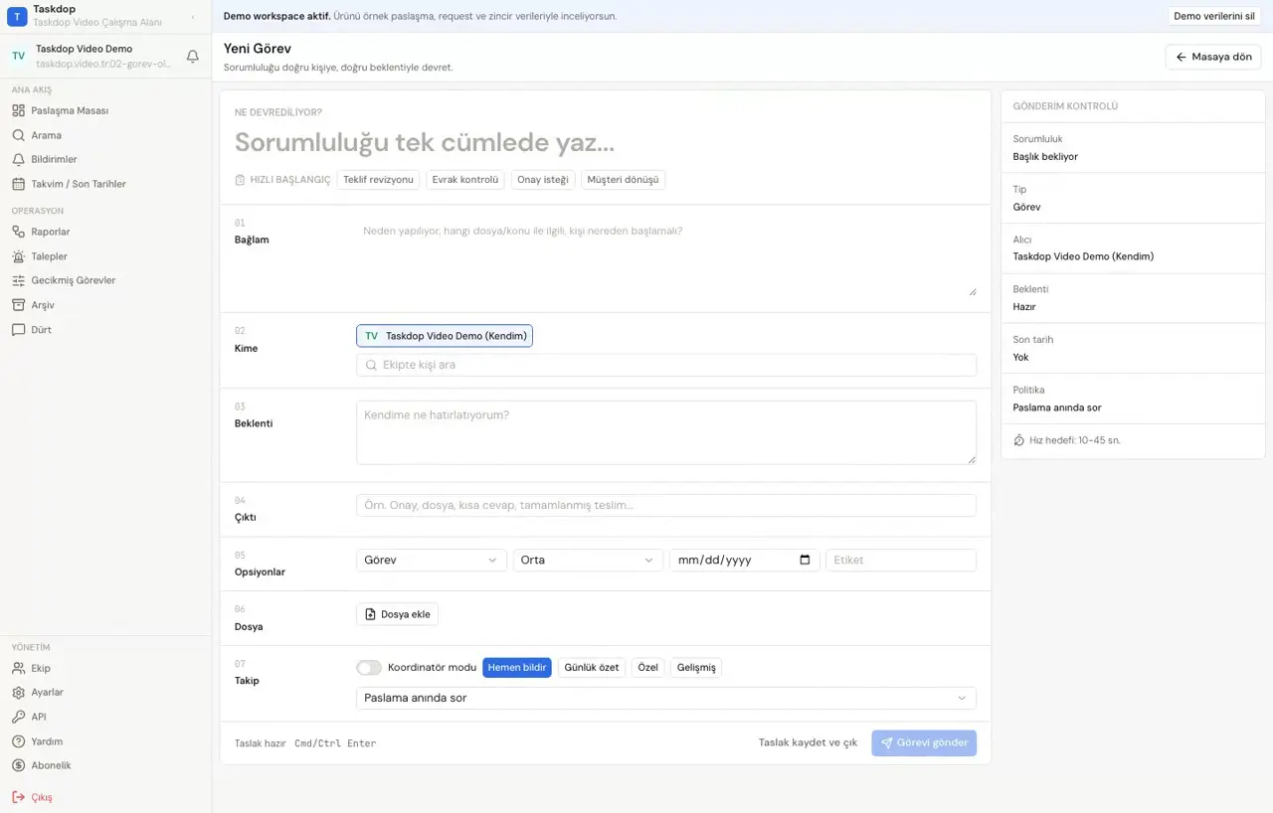The image size is (1273, 813).
Task: Click Taslak kaydet ve çık link
Action: (808, 742)
